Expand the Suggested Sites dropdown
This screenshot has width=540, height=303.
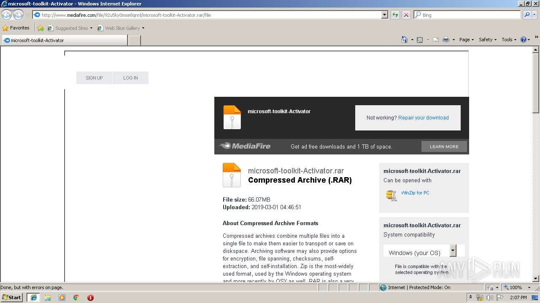(91, 28)
